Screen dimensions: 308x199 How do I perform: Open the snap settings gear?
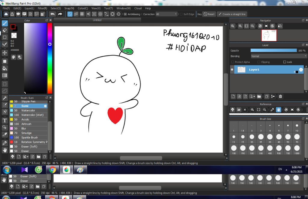coord(119,14)
